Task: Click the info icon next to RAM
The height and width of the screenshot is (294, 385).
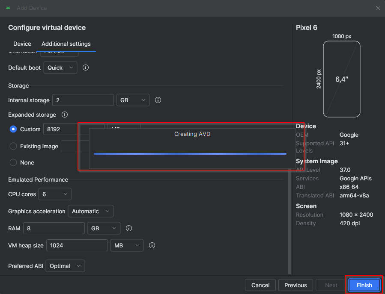Action: [x=129, y=228]
